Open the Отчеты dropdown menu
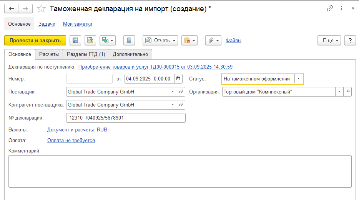359x200 pixels. [160, 40]
